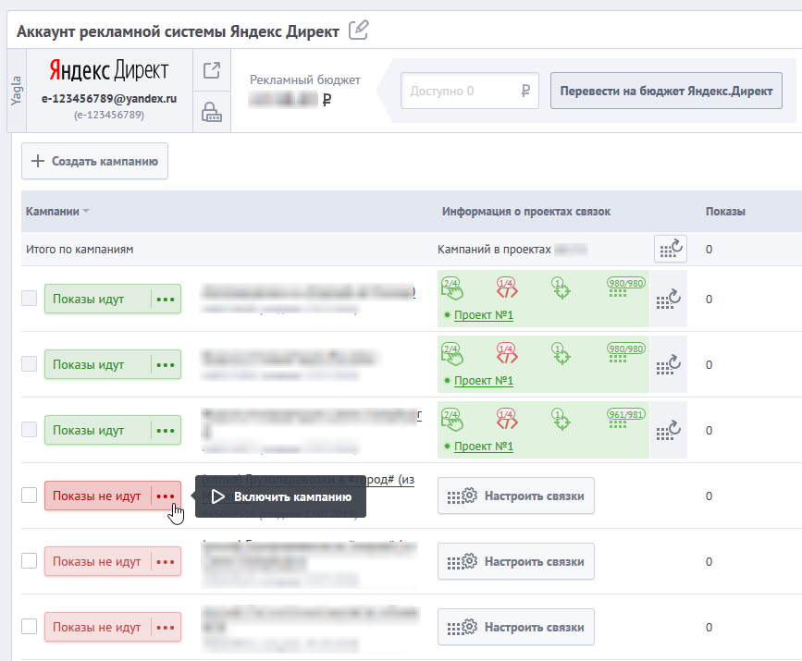
Task: Click the 2/4 hand icon in third campaign row
Action: [451, 419]
